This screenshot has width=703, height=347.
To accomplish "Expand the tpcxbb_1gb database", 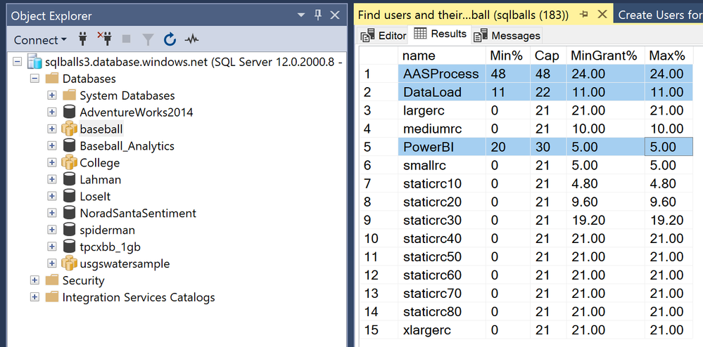I will pos(51,247).
